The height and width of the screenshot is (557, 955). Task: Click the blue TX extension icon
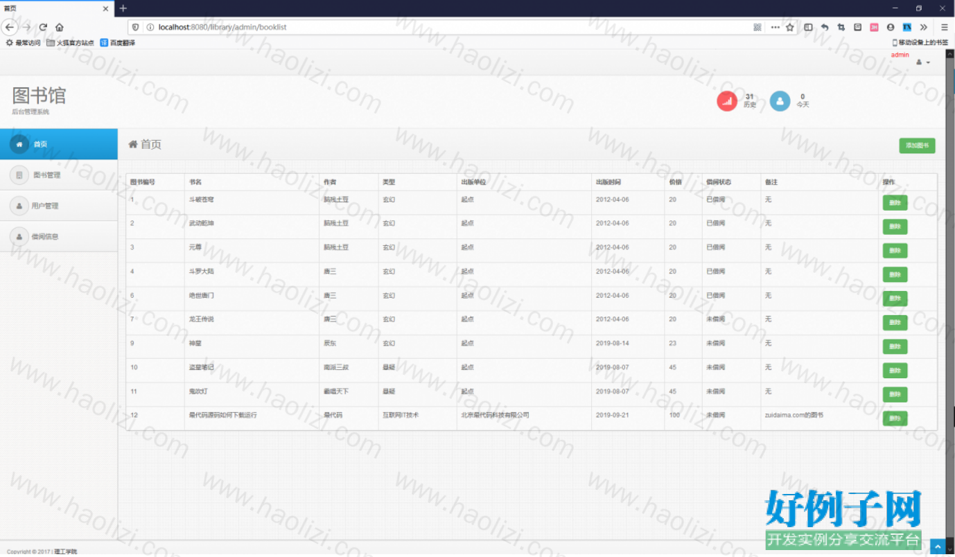point(906,27)
